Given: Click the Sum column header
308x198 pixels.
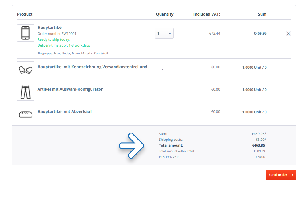Looking at the screenshot, I should (262, 14).
